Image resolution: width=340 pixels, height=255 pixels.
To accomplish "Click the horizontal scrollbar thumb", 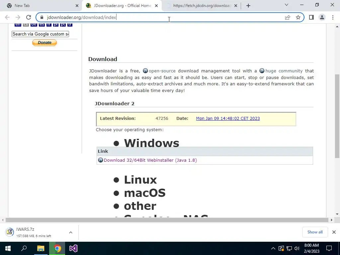I will click(x=167, y=220).
